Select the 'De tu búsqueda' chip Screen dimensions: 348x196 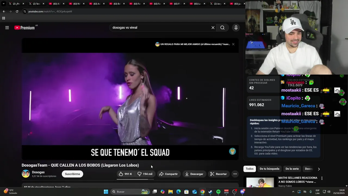pos(269,169)
